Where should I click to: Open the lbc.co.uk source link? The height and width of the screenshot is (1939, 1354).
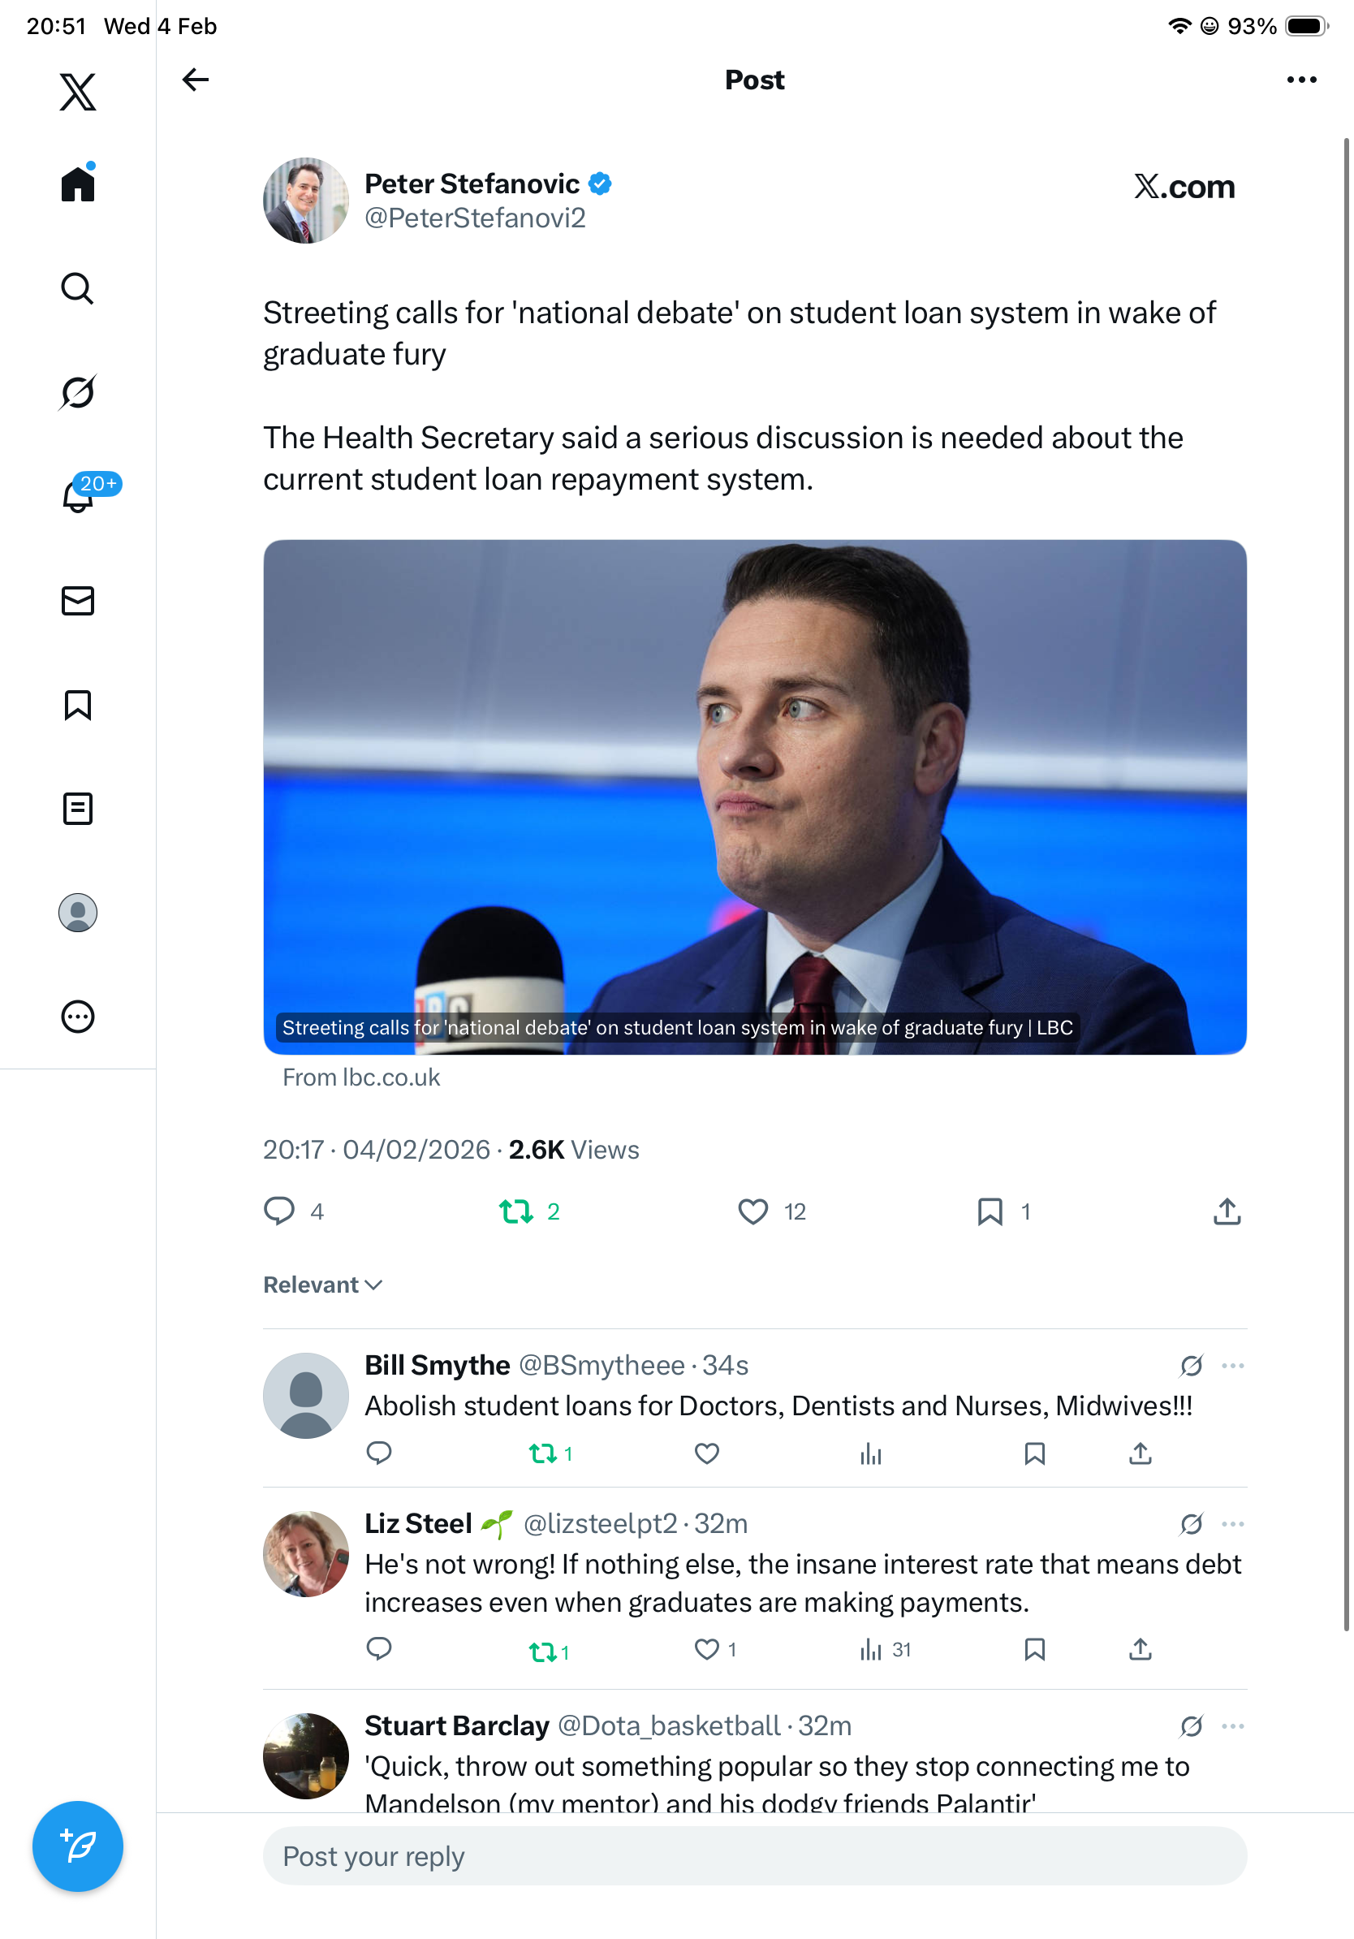coord(361,1077)
